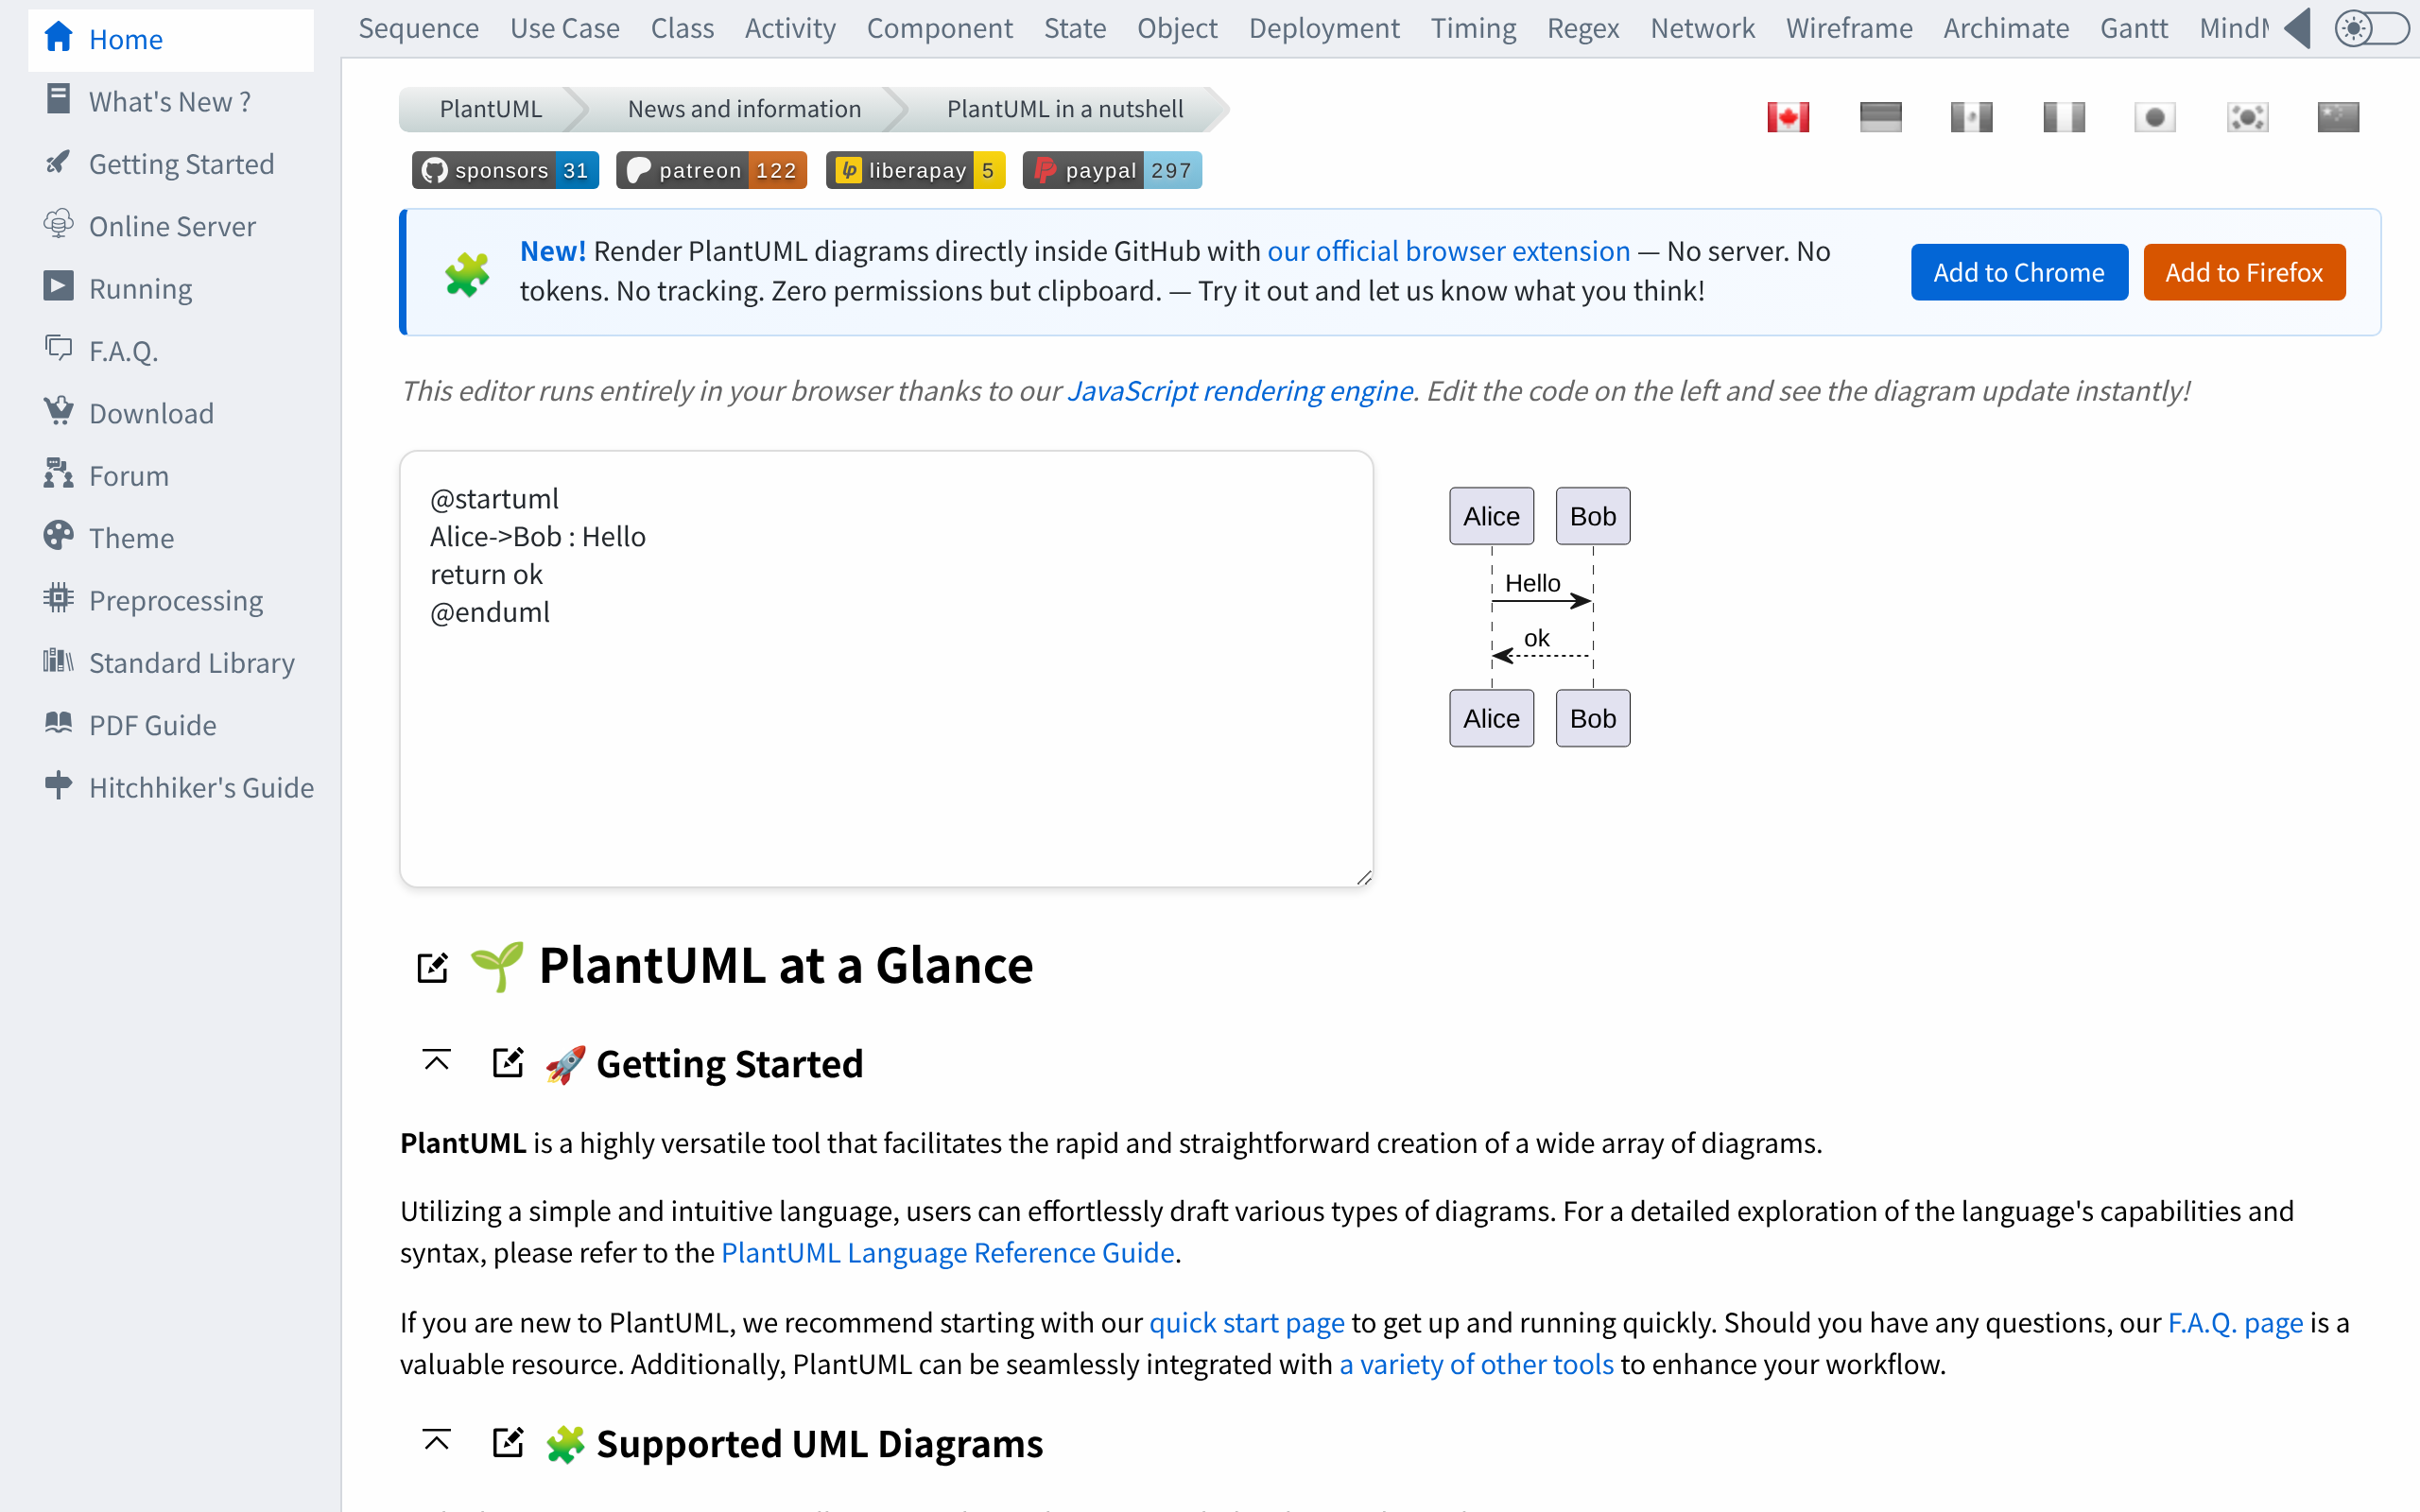This screenshot has width=2420, height=1512.
Task: Click the Add to Firefox button
Action: point(2244,272)
